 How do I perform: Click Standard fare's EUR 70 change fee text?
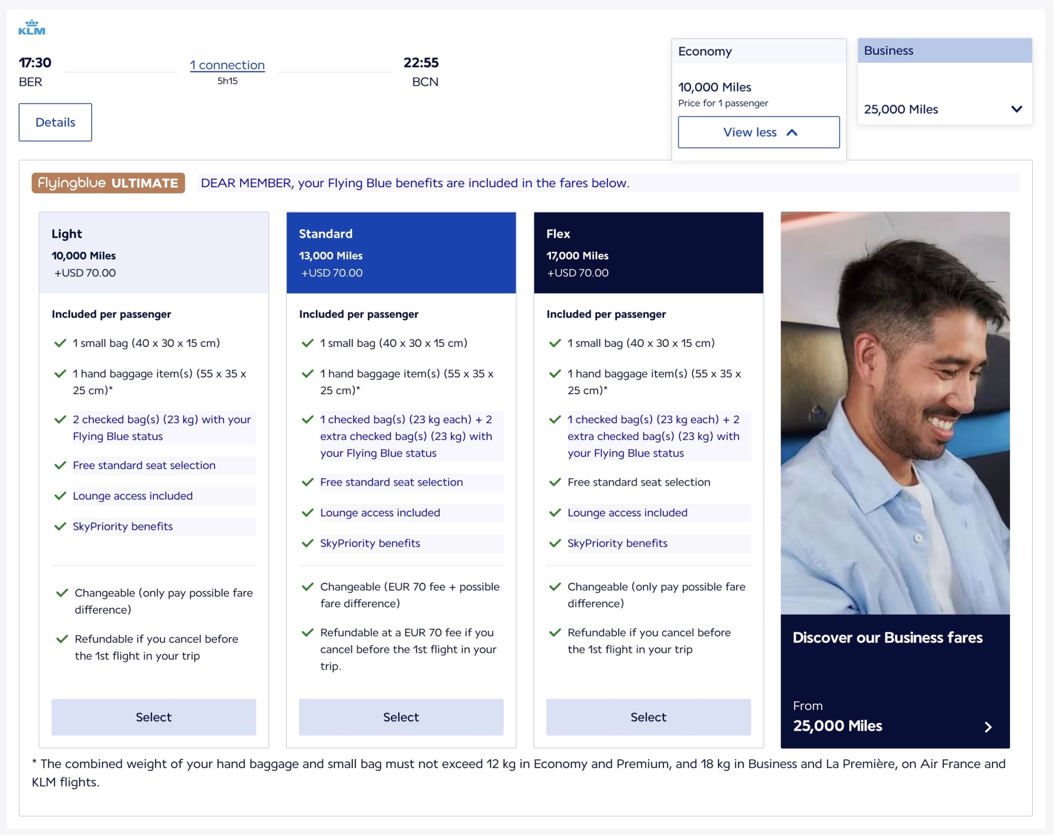point(410,596)
